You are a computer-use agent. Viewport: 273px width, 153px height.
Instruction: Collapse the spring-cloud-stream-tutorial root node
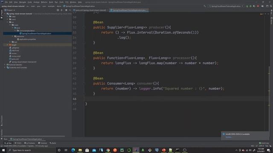tap(5, 14)
